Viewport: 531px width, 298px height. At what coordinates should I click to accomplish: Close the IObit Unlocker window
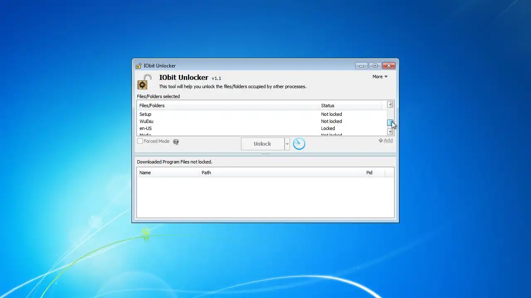389,66
